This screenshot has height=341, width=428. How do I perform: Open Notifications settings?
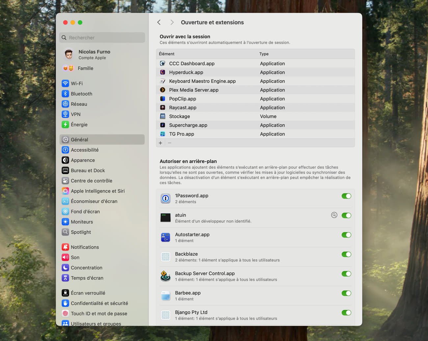[x=102, y=247]
